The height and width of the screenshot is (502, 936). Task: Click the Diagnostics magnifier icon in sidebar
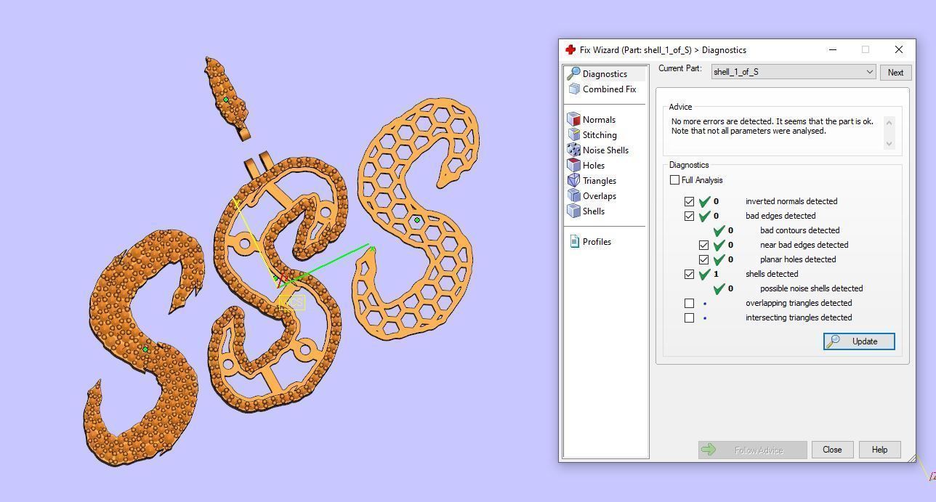point(573,73)
